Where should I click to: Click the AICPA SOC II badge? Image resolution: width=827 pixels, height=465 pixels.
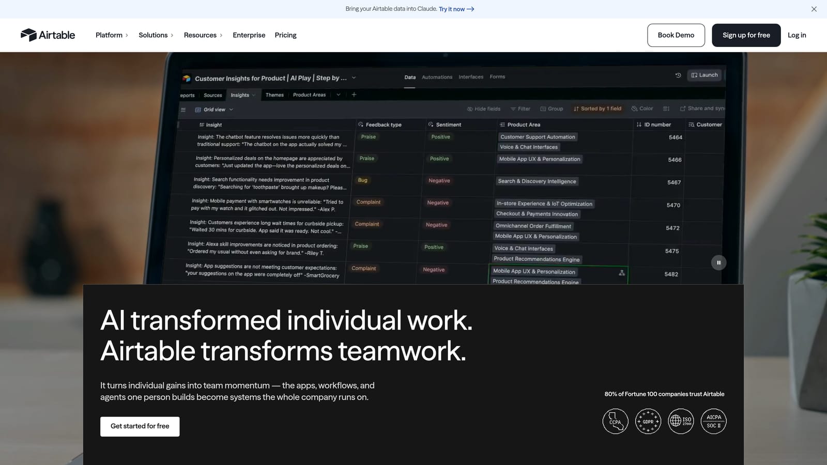pos(714,421)
